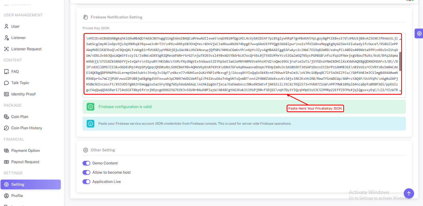Screen dimensions: 423x206
Task: Turn off the Demo Content toggle
Action: 86,163
